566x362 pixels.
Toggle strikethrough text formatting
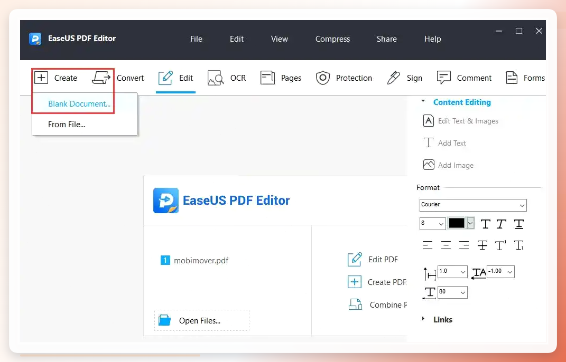tap(483, 245)
